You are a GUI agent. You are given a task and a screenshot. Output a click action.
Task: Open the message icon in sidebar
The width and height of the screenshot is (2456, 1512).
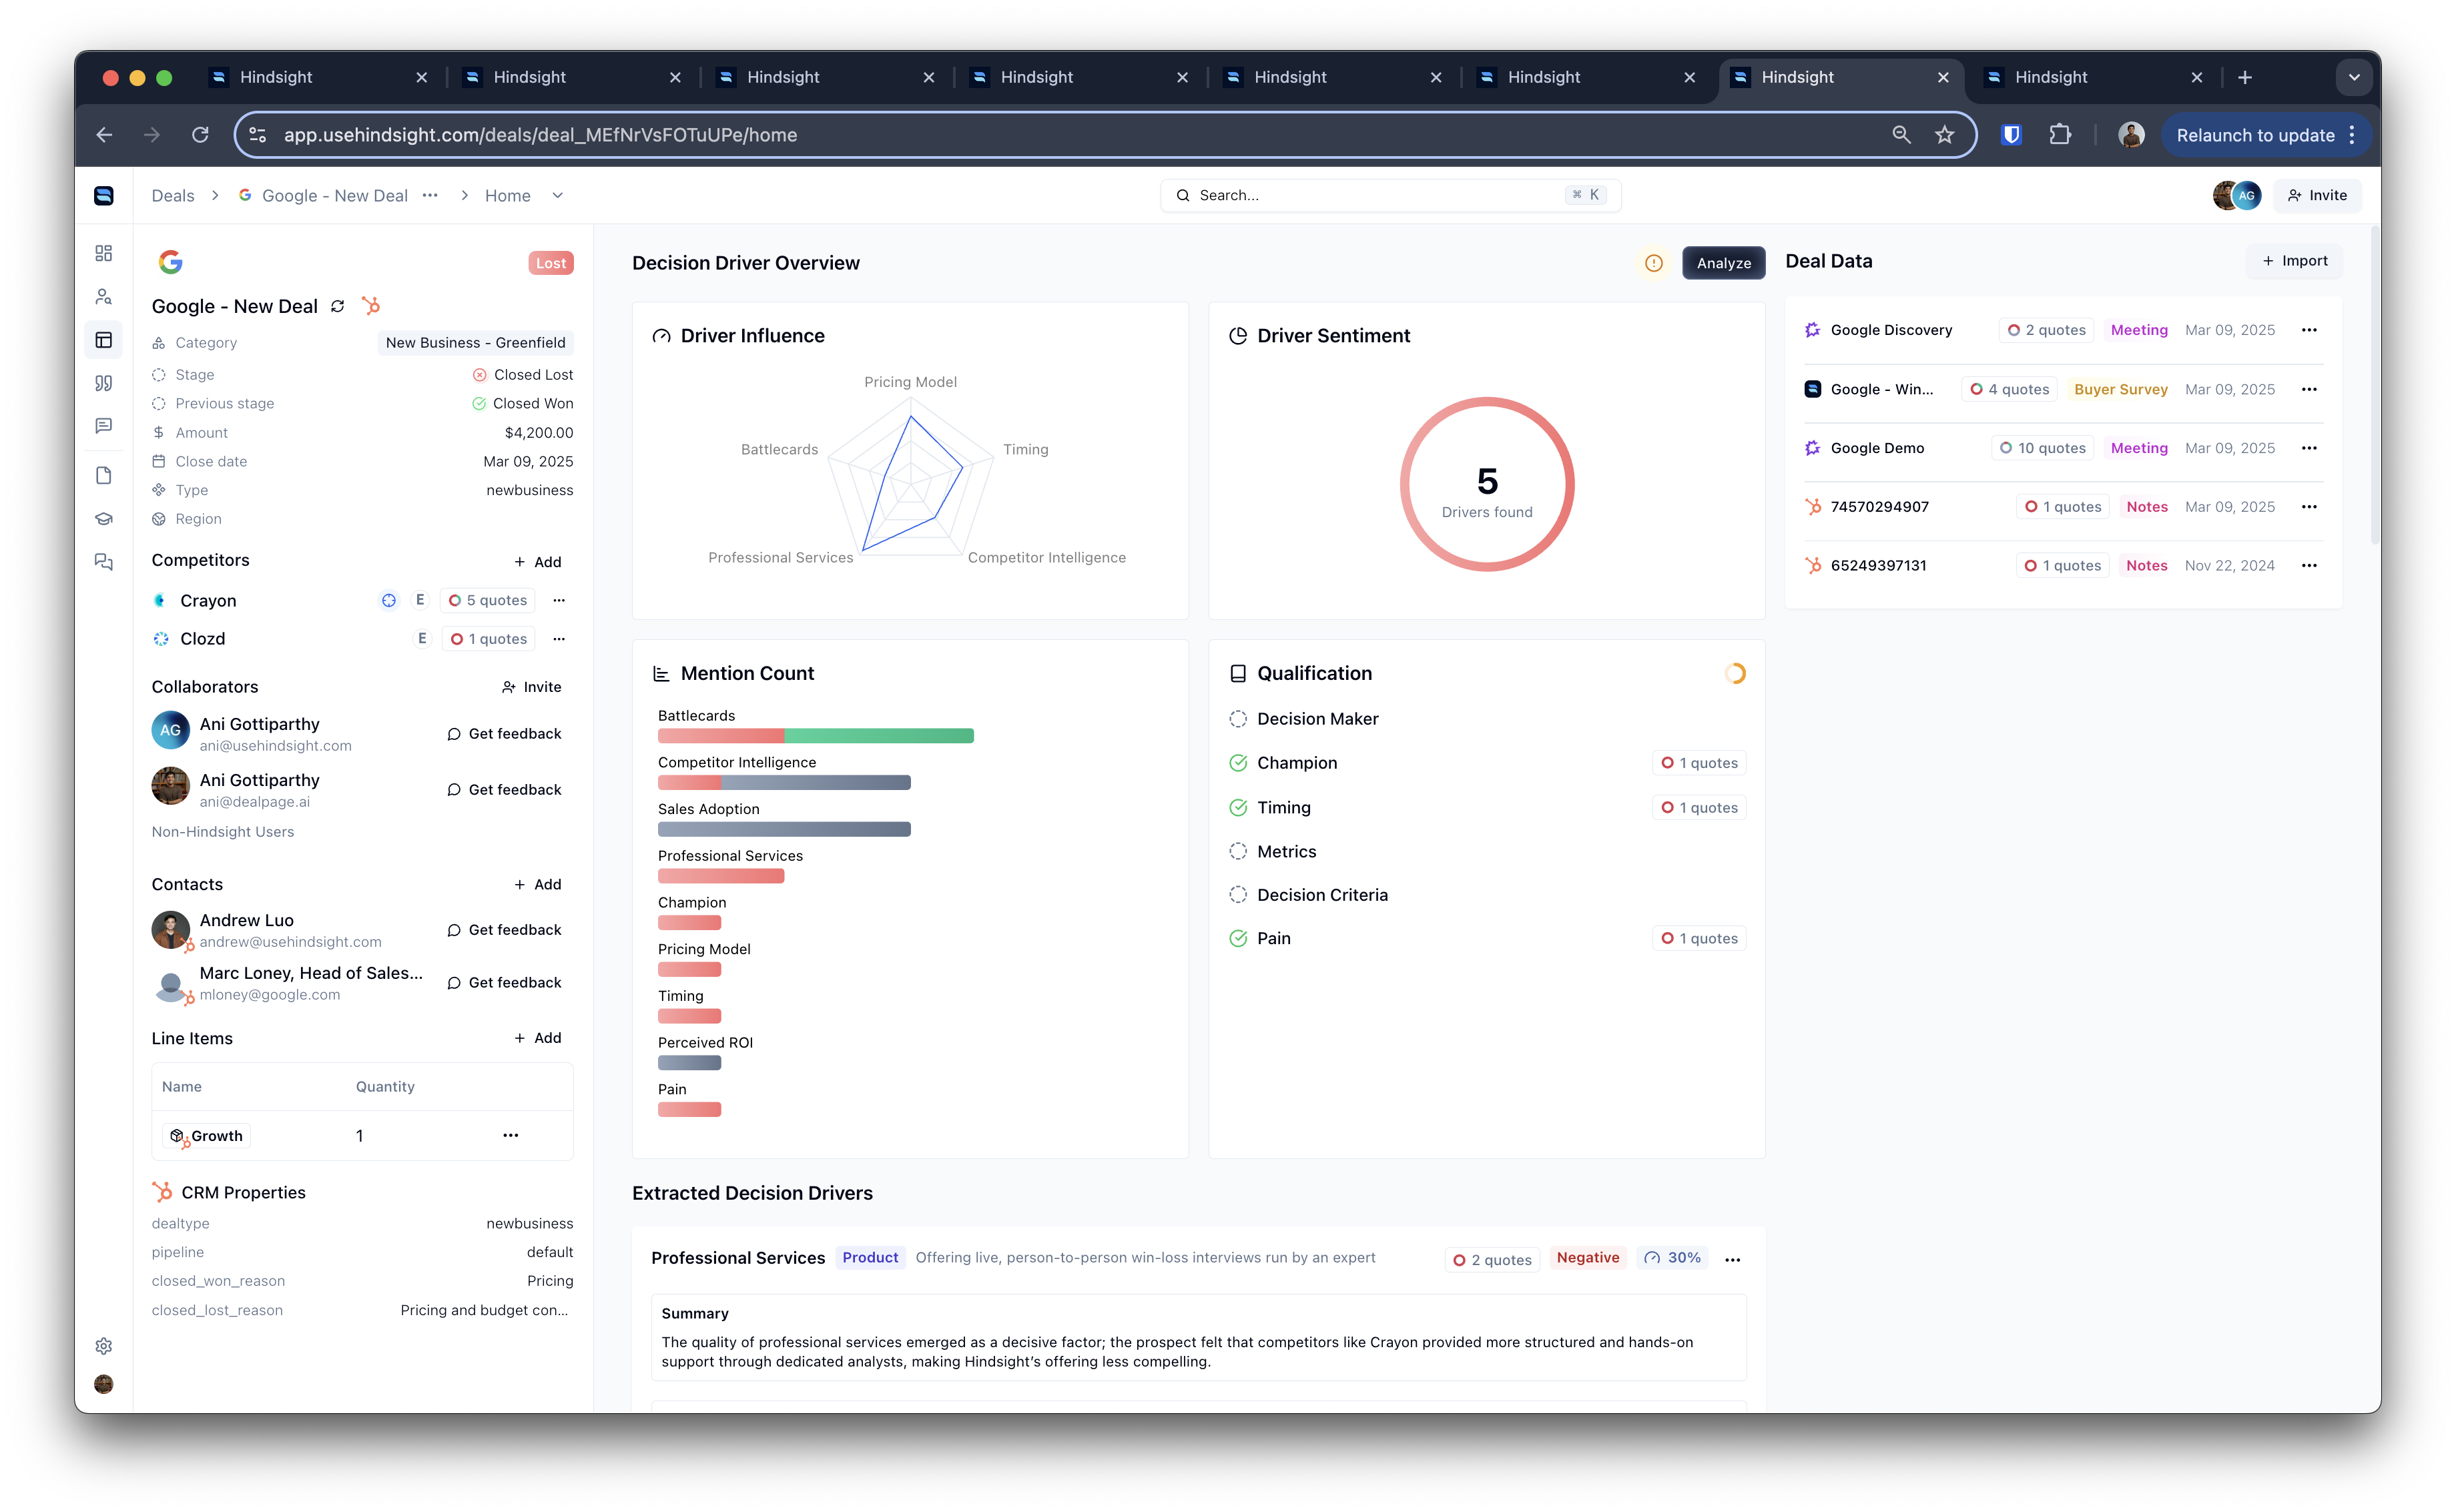(104, 426)
